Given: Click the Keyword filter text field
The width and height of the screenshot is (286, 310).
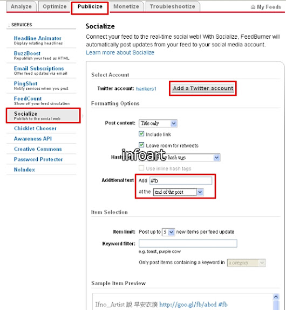Looking at the screenshot, I should click(x=188, y=243).
